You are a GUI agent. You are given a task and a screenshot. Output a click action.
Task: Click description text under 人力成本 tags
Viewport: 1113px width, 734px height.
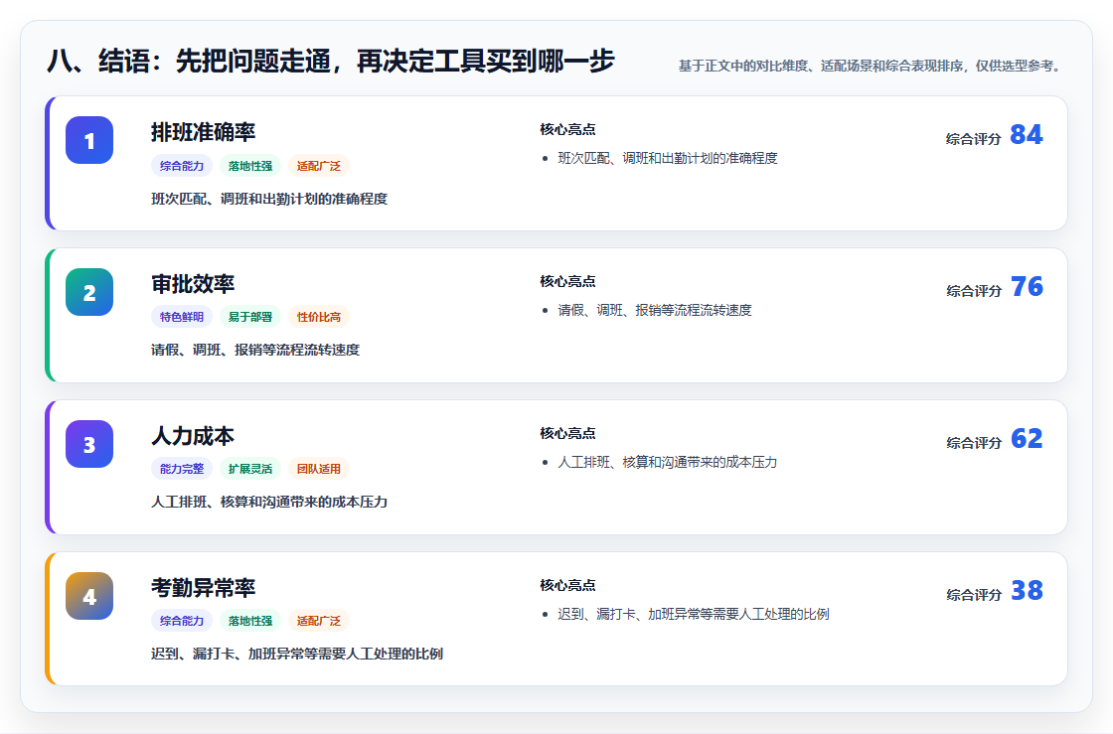[x=269, y=503]
